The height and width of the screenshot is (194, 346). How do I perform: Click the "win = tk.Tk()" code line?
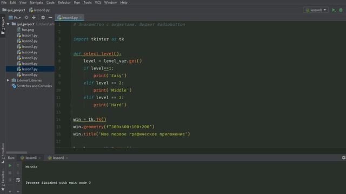[x=90, y=120]
